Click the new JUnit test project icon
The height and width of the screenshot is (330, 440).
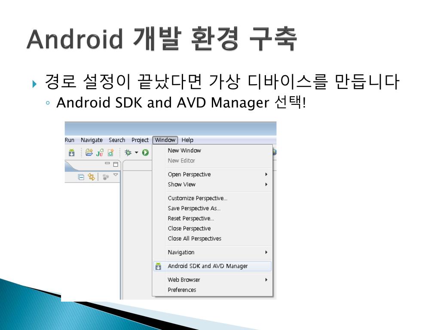click(x=100, y=153)
